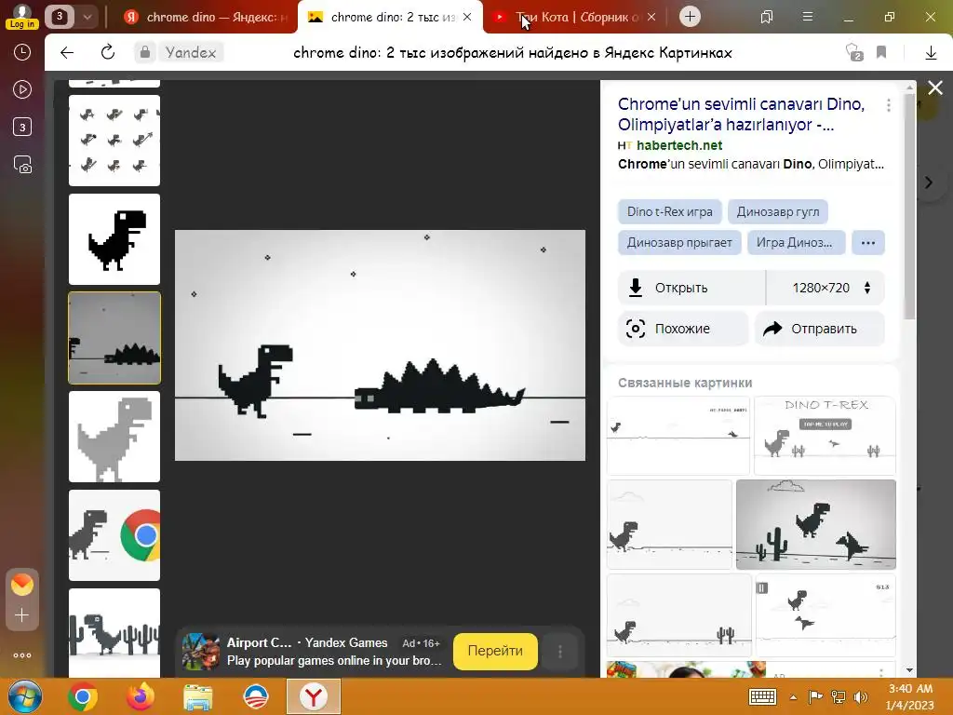Open the related image with dark dino and cacti
This screenshot has width=953, height=715.
pos(815,525)
